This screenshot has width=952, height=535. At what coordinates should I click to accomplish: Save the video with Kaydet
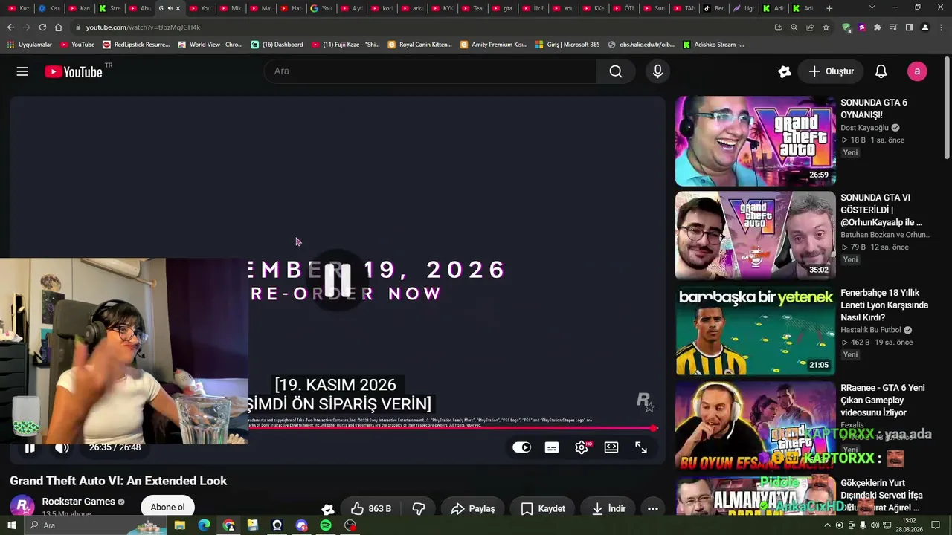coord(543,508)
